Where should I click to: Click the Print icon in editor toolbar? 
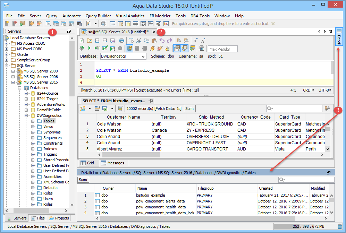[x=121, y=41]
